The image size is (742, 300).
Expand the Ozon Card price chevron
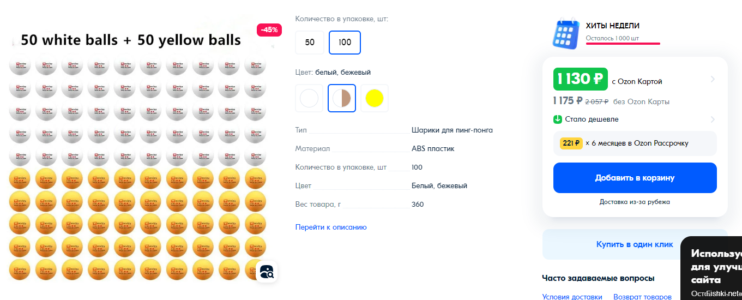[x=712, y=80]
